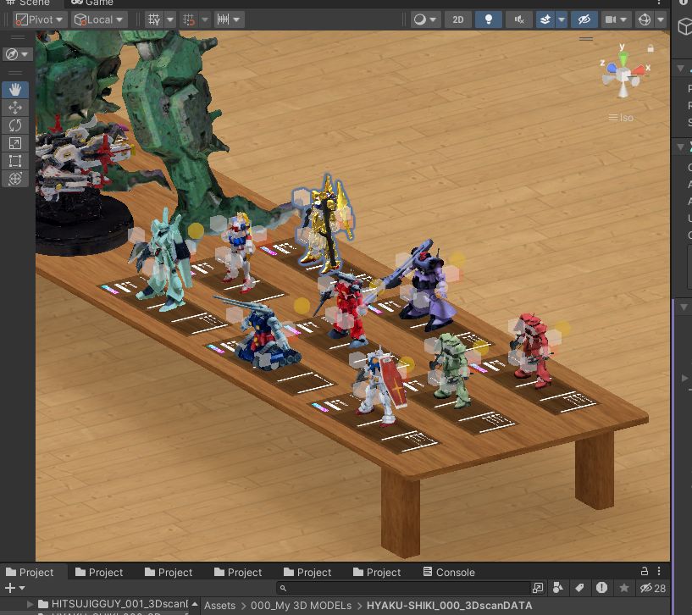Image resolution: width=692 pixels, height=615 pixels.
Task: Select the Scale tool
Action: click(x=15, y=143)
